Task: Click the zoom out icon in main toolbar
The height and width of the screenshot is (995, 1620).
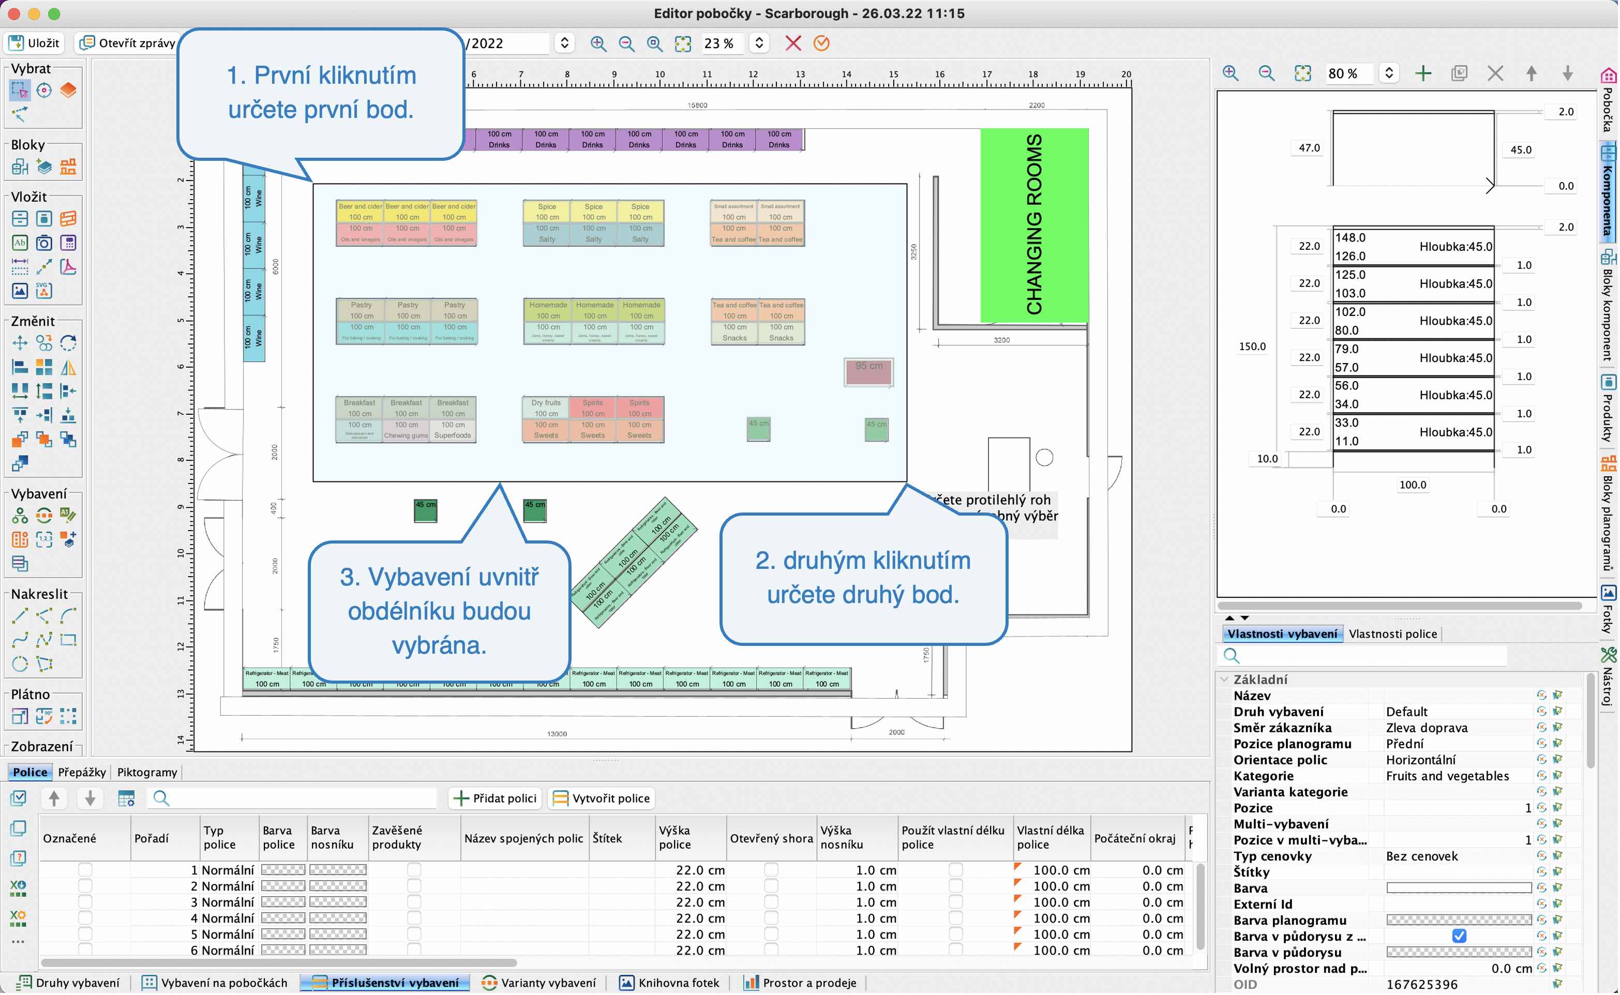Action: (627, 43)
